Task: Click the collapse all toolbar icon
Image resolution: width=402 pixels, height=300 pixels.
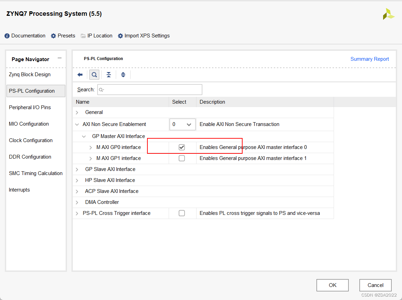Action: coord(109,74)
